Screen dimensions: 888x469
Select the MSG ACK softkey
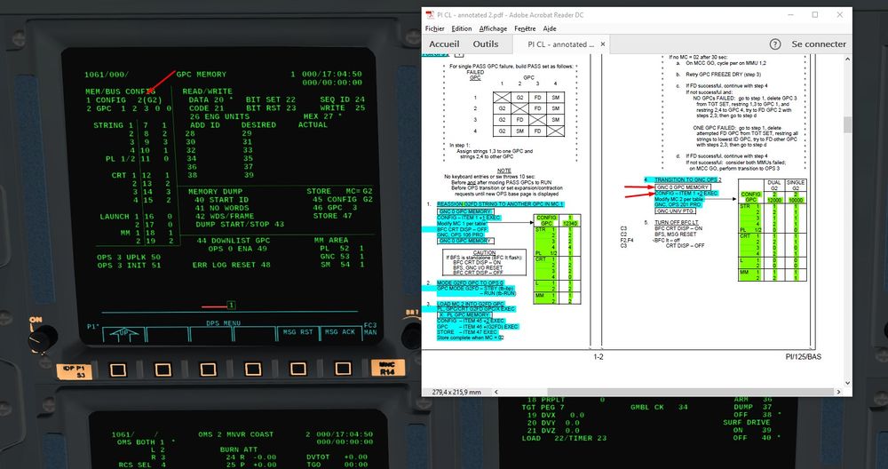tap(340, 332)
